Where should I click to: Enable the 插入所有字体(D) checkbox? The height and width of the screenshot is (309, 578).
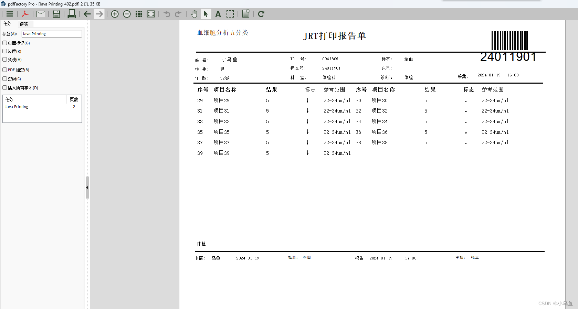[x=5, y=88]
